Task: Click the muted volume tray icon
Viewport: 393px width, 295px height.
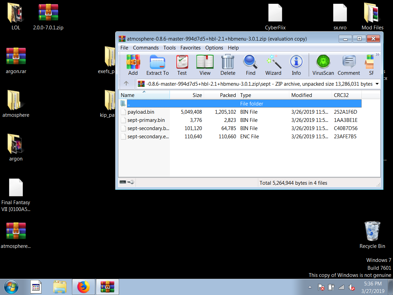Action: tap(351, 287)
